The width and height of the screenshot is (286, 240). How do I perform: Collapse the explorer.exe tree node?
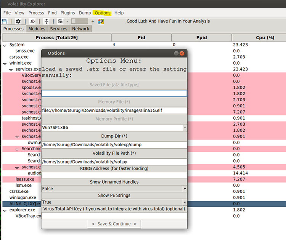5,211
